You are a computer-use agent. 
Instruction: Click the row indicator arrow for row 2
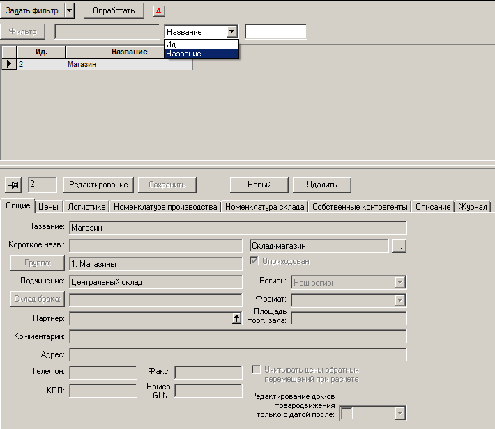tap(9, 64)
